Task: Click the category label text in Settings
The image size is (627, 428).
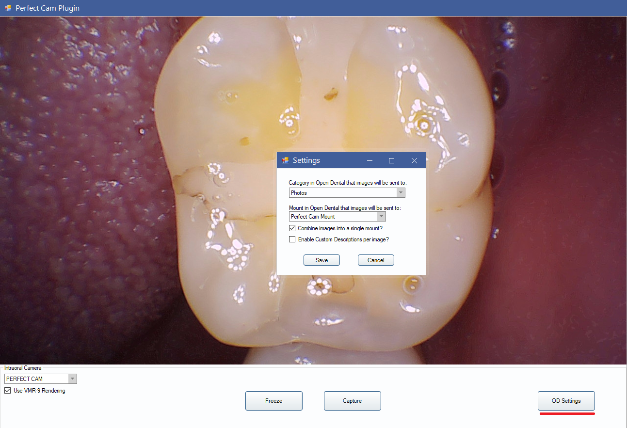Action: [347, 183]
